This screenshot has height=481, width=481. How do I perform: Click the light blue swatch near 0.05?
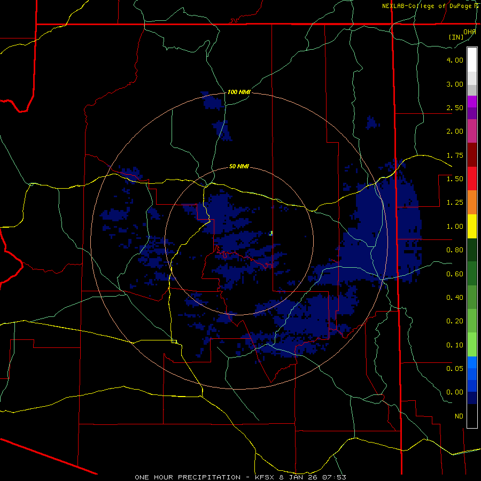[472, 362]
